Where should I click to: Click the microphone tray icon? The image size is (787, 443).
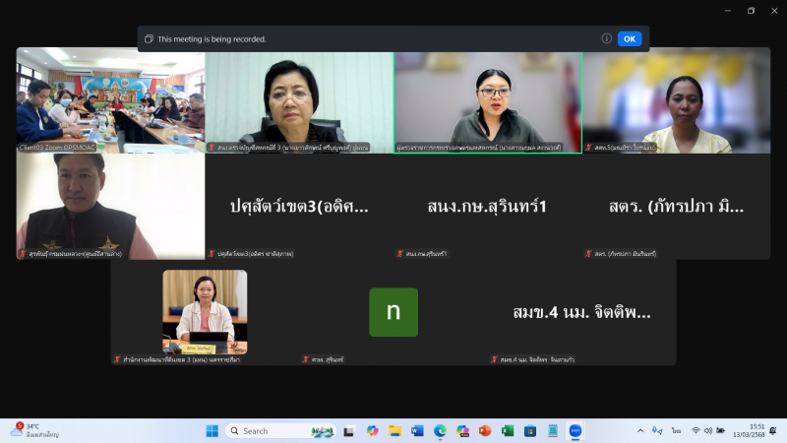pyautogui.click(x=656, y=430)
